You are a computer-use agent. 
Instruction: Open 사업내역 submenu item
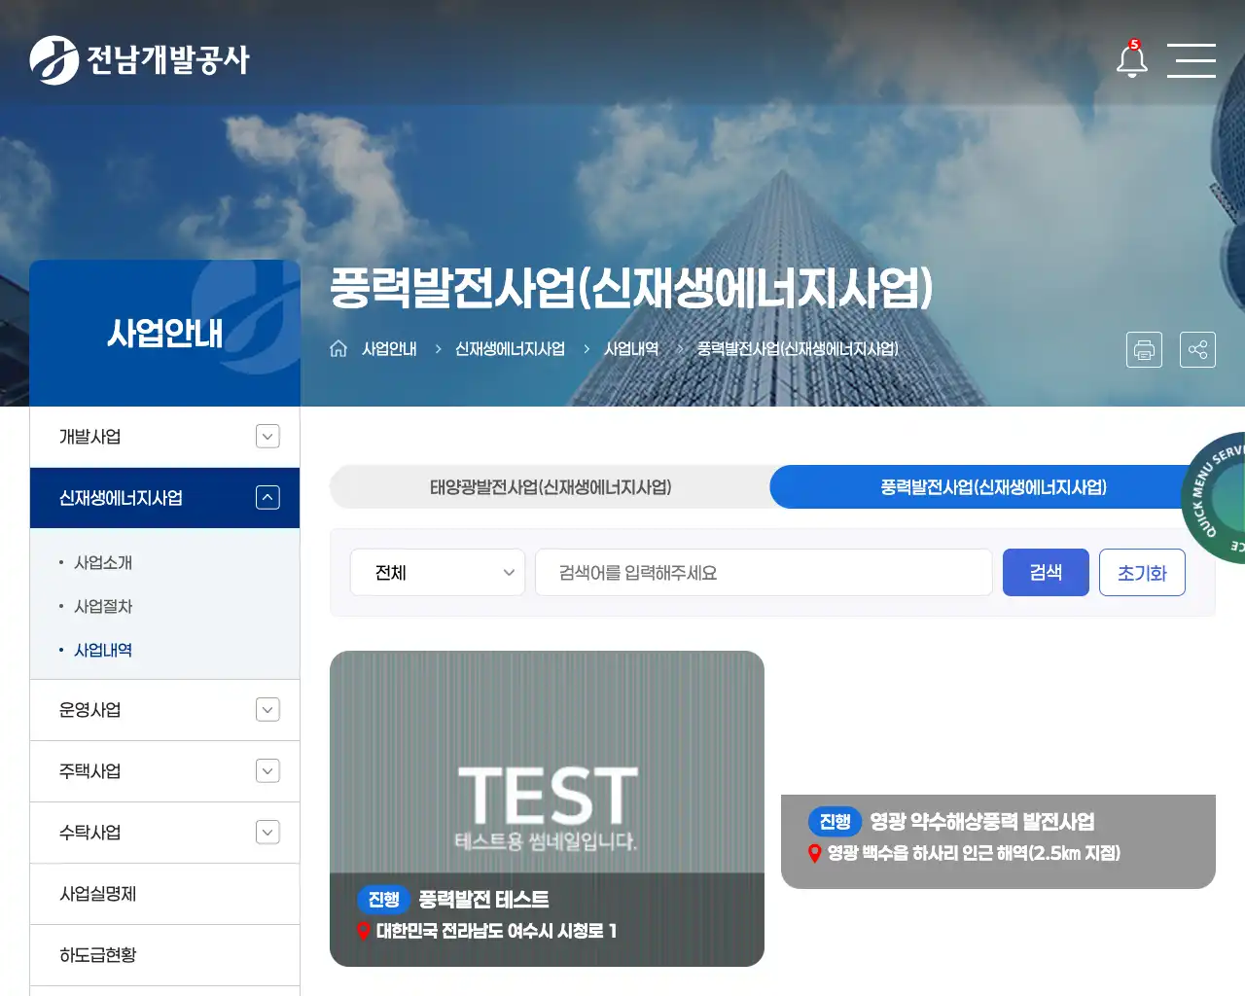coord(103,650)
